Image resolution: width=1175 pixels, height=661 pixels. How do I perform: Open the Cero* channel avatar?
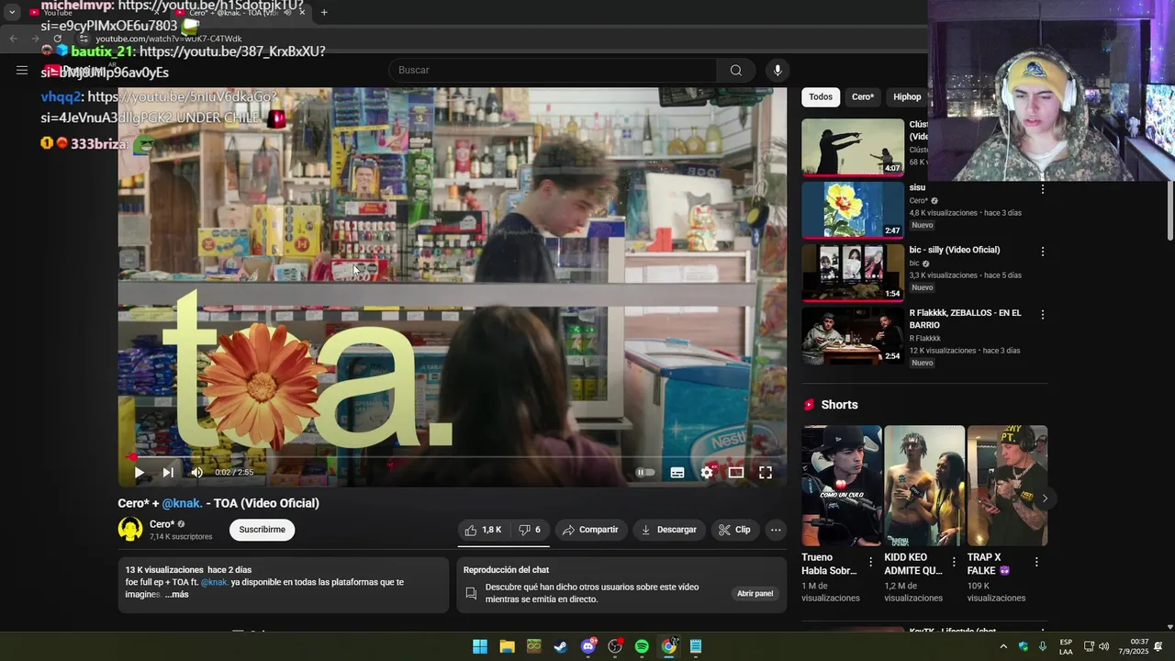(130, 529)
